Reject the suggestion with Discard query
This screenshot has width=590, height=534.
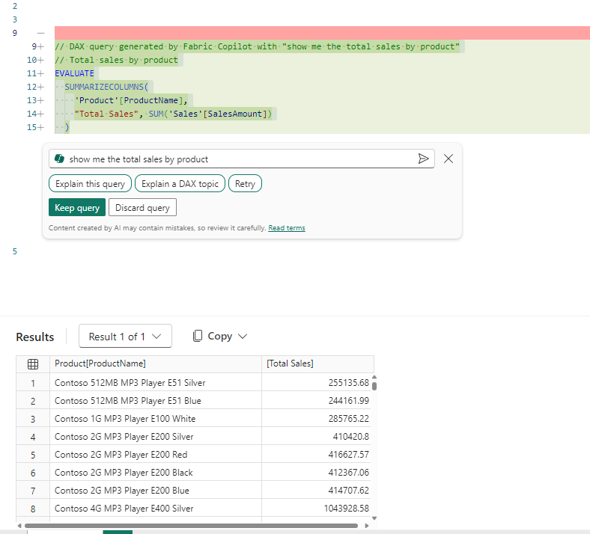coord(142,208)
